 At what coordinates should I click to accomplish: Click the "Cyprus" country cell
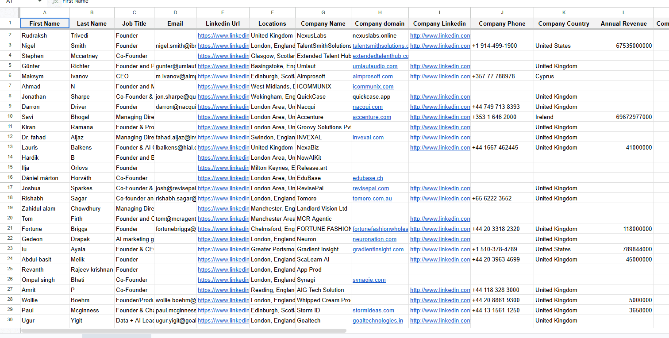click(x=564, y=77)
